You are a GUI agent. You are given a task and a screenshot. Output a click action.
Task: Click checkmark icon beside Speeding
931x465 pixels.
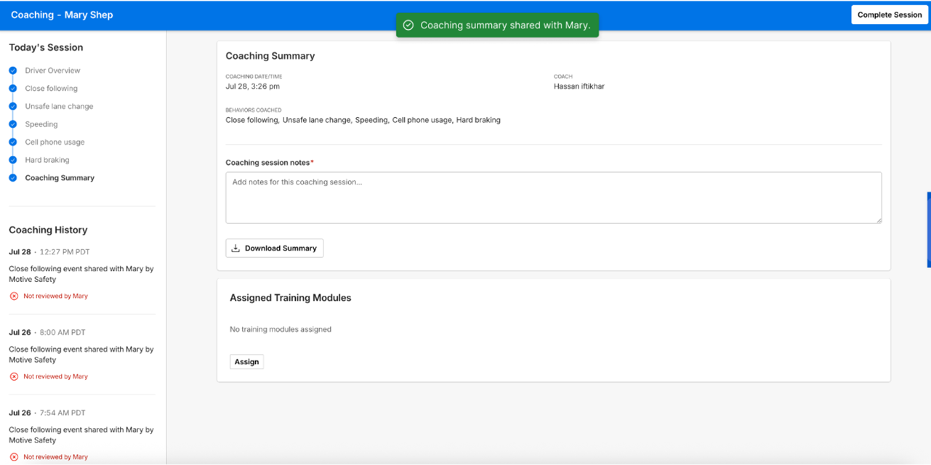13,124
